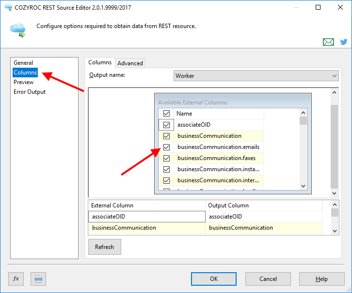Click up arrow of the column mapping grid scrollbar

click(335, 205)
